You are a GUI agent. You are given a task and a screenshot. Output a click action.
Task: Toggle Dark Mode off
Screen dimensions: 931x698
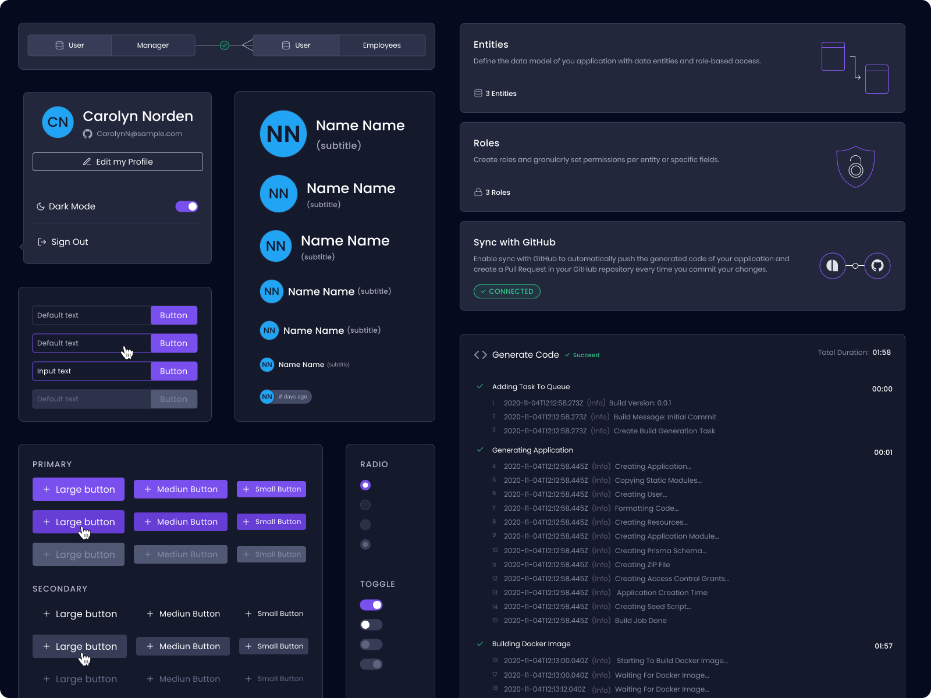pos(187,206)
